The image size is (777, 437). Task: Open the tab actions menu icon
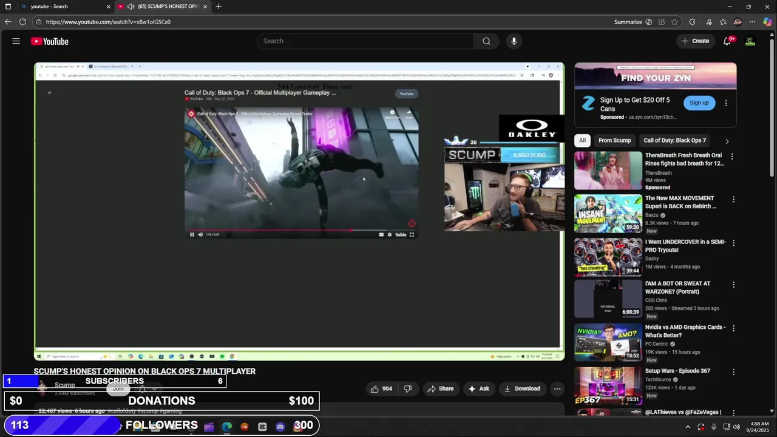8,7
